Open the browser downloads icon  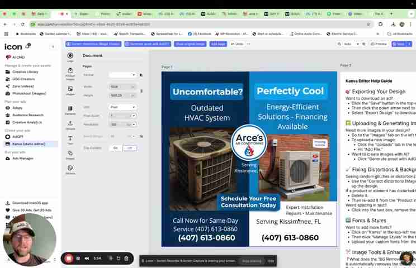pos(393,25)
